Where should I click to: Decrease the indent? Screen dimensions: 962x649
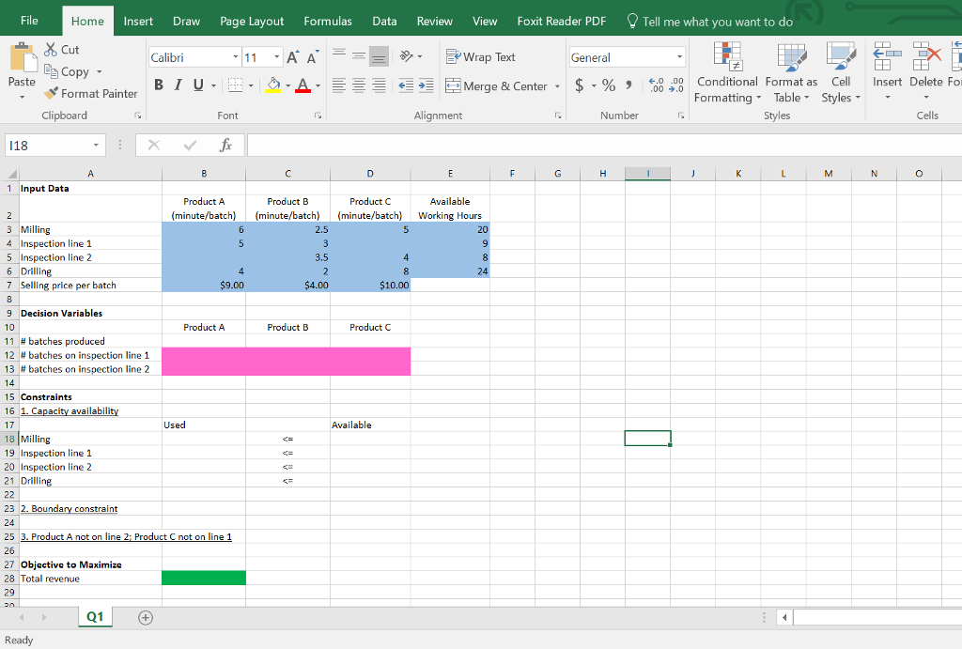click(406, 85)
